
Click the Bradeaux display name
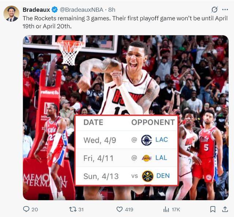[36, 10]
